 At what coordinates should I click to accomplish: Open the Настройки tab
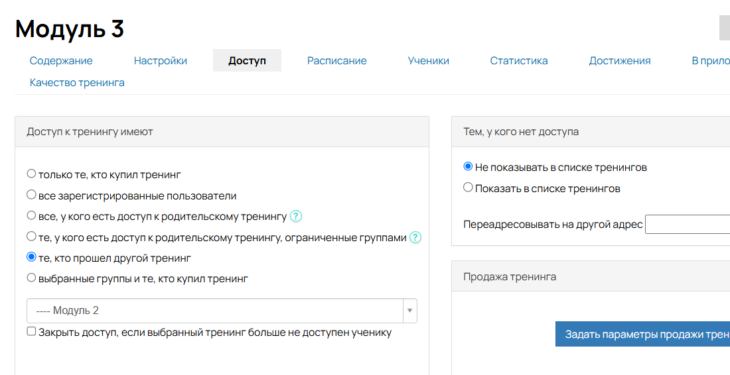[x=161, y=61]
